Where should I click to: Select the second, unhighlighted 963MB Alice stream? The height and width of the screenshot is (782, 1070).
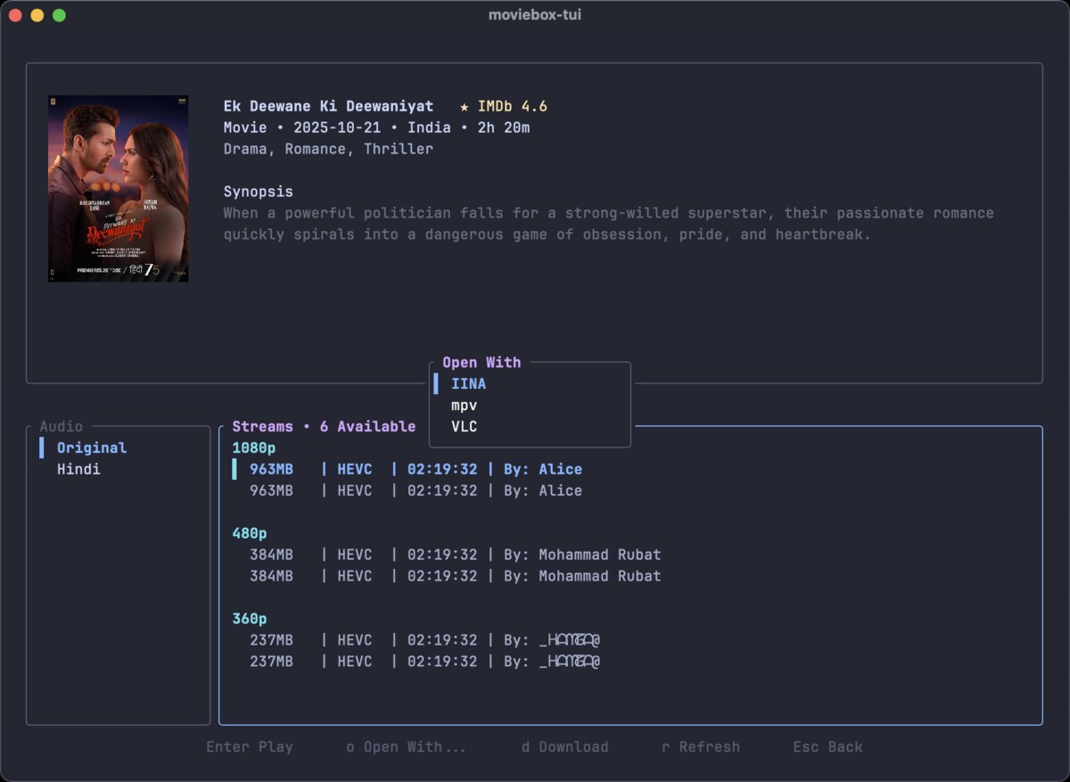click(x=416, y=490)
